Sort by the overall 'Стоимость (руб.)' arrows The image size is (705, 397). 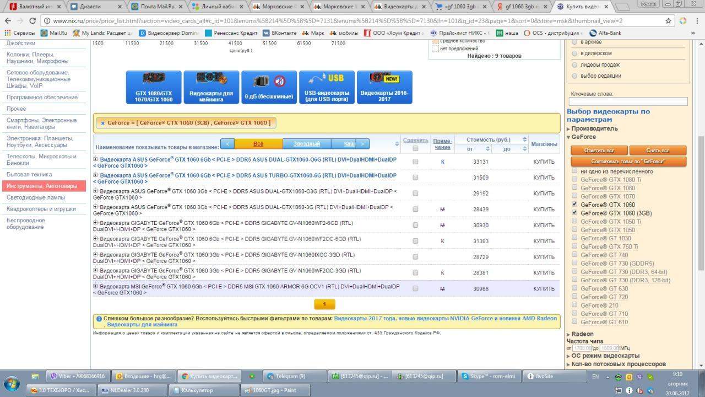click(x=524, y=140)
